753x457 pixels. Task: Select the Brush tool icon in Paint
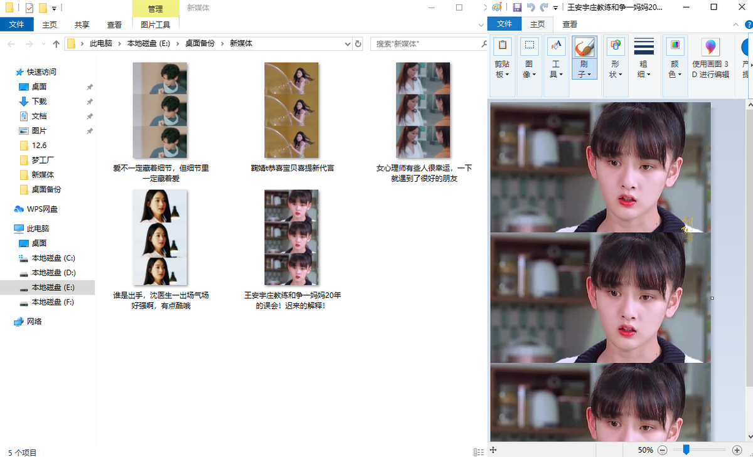584,47
